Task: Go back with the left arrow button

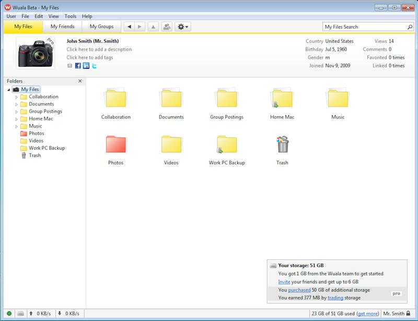Action: click(129, 27)
